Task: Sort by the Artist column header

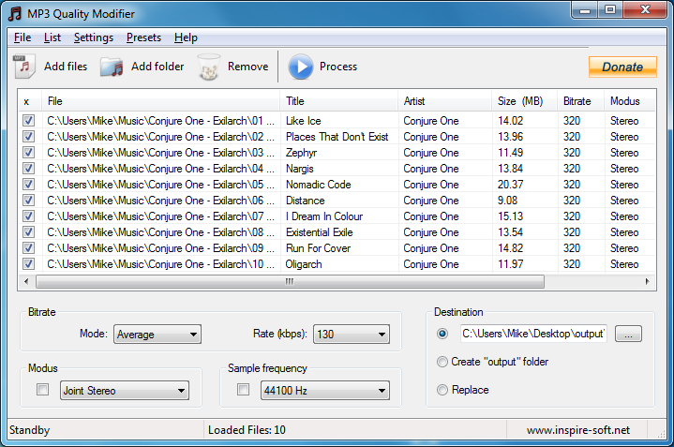Action: click(x=445, y=101)
